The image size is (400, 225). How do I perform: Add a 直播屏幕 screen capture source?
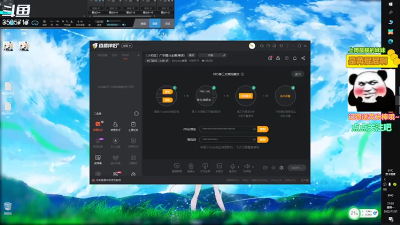coord(176,168)
